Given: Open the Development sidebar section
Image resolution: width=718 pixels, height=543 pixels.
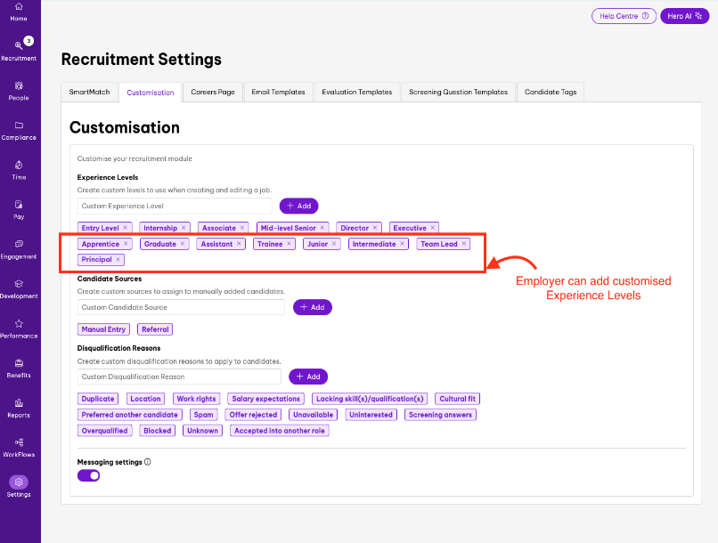Looking at the screenshot, I should (19, 289).
